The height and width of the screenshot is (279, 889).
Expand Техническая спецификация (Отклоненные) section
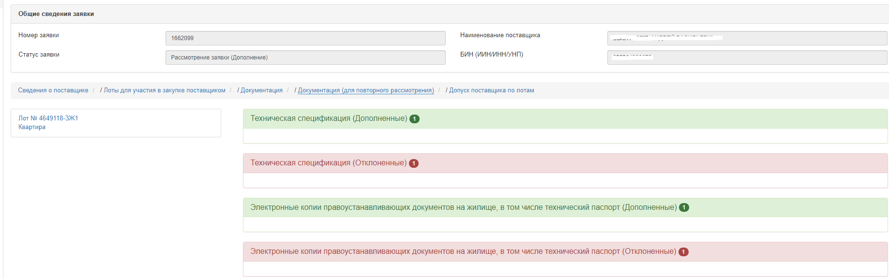point(328,163)
